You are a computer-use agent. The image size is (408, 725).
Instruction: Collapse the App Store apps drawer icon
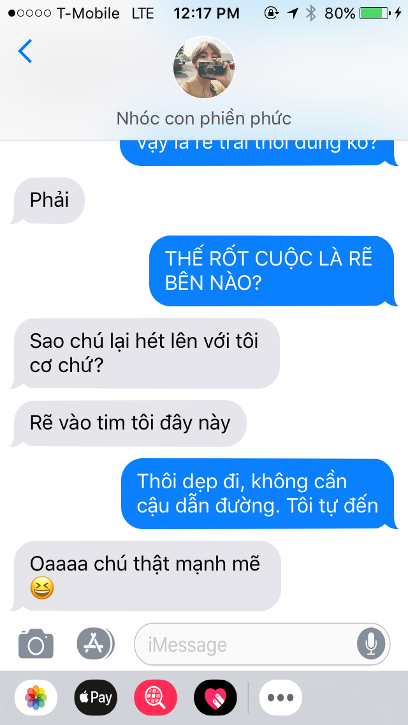[96, 643]
